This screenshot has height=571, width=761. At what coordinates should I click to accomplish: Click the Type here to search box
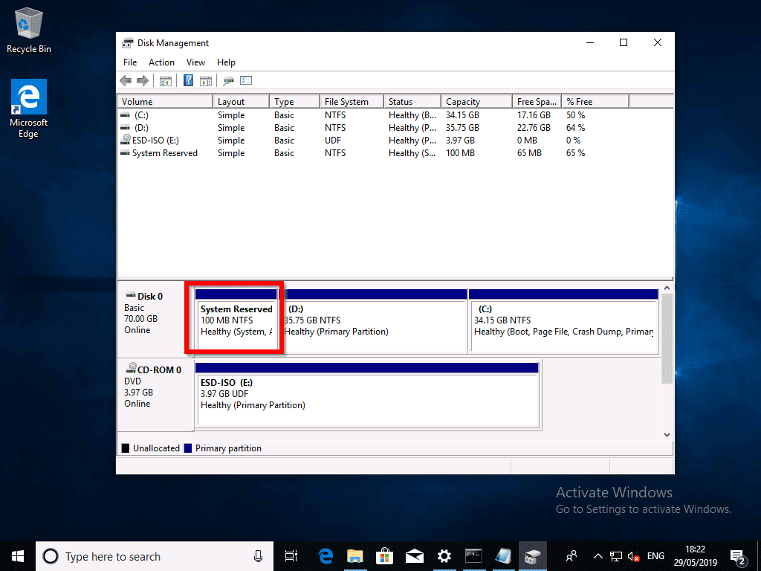[x=155, y=556]
